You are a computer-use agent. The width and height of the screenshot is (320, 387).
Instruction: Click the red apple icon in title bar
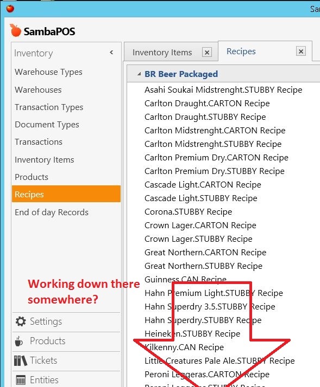pos(10,9)
